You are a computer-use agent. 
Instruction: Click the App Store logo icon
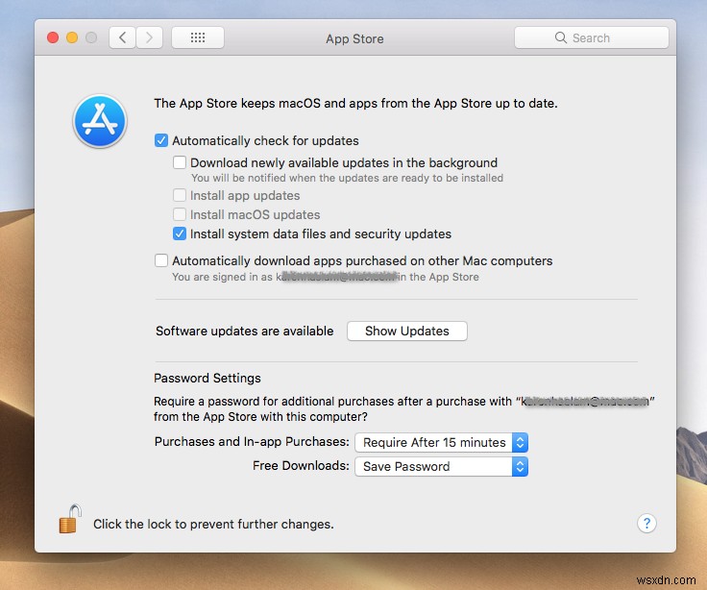click(x=100, y=121)
